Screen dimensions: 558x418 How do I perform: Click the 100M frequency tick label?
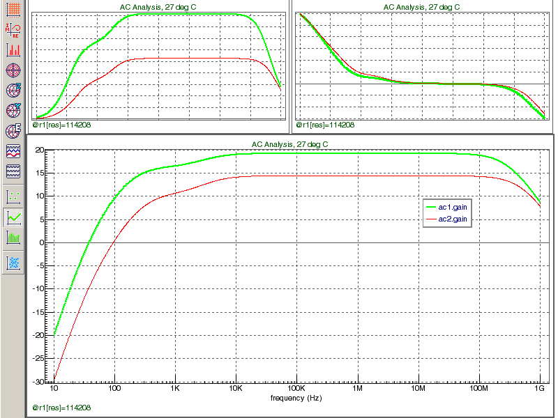[479, 388]
